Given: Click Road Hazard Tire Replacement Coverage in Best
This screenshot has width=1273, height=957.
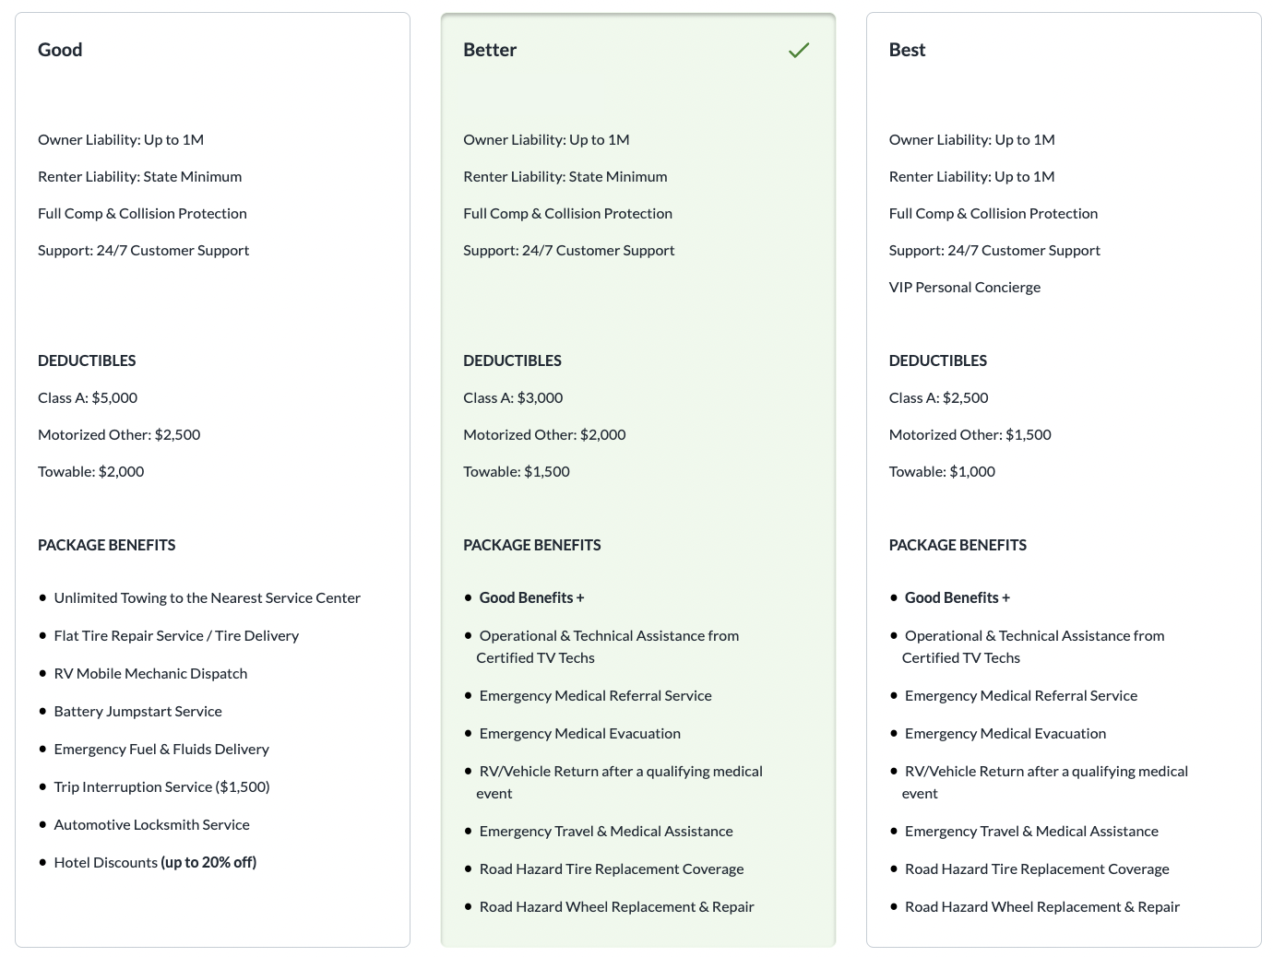Looking at the screenshot, I should coord(1037,868).
